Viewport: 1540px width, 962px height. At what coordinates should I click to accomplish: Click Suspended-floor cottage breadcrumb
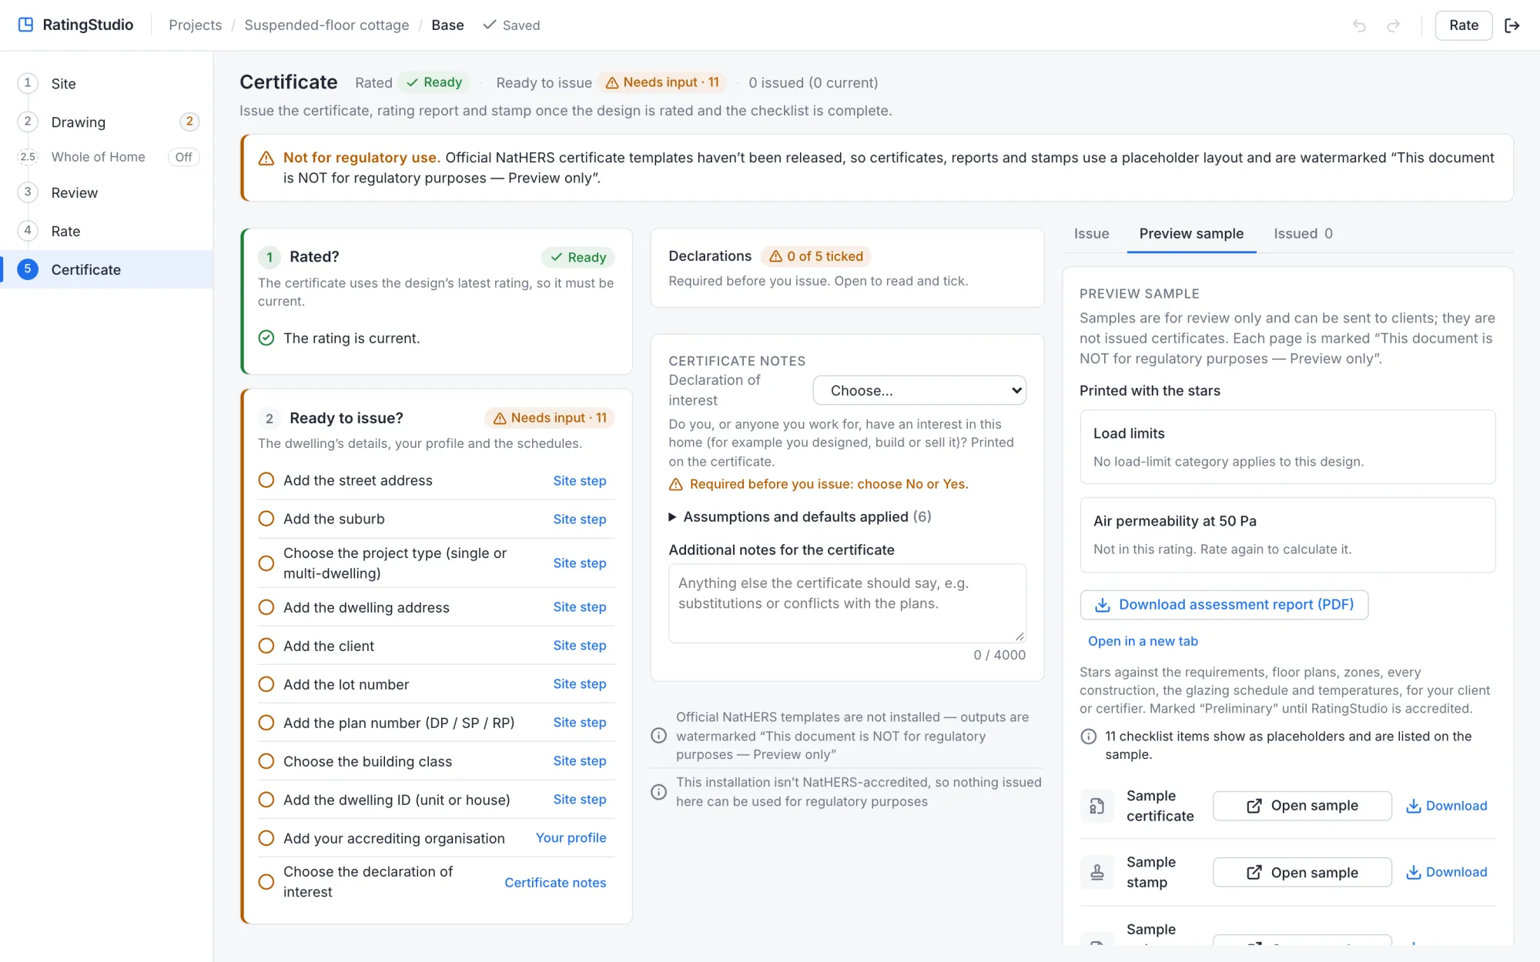326,25
